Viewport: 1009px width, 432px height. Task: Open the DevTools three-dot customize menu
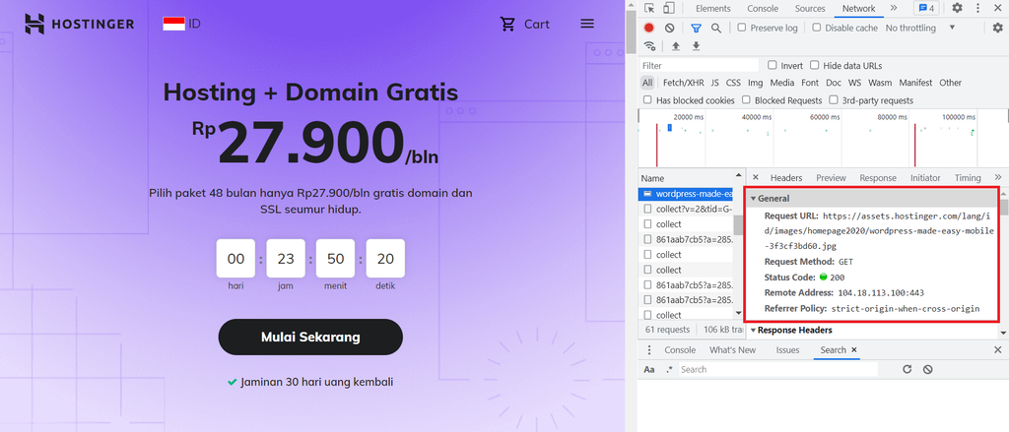[x=978, y=8]
